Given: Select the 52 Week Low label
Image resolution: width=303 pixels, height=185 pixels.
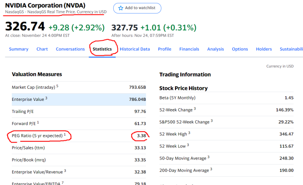Looking at the screenshot, I should pyautogui.click(x=172, y=146).
